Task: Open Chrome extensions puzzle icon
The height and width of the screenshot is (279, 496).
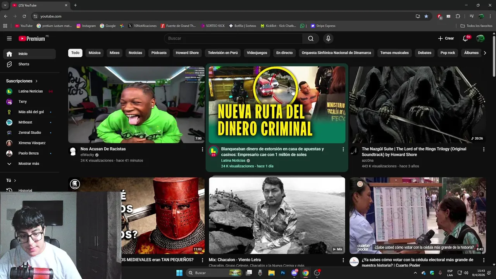Action: point(458,16)
